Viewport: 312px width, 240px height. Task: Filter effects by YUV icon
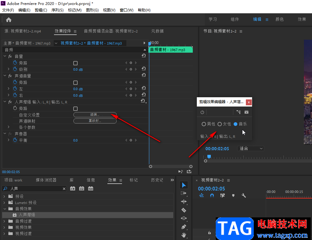coord(91,189)
